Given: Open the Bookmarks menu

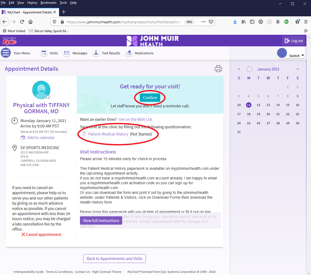Looking at the screenshot, I should tap(48, 3).
